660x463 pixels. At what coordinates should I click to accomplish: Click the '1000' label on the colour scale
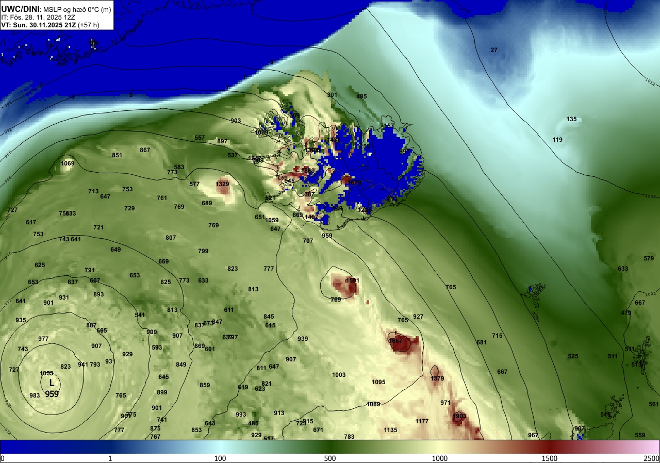click(440, 458)
